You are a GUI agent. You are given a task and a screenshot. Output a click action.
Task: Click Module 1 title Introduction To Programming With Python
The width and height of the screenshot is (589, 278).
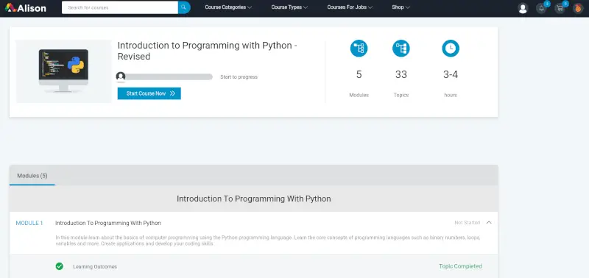pos(108,223)
